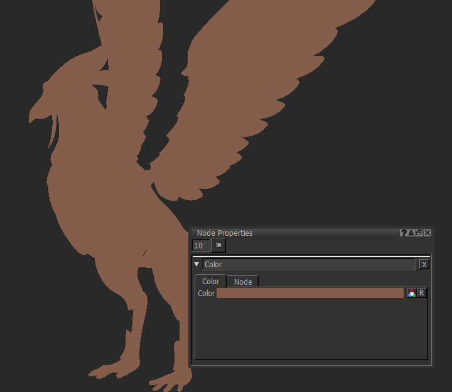
Task: Click the help question mark icon
Action: coord(404,233)
